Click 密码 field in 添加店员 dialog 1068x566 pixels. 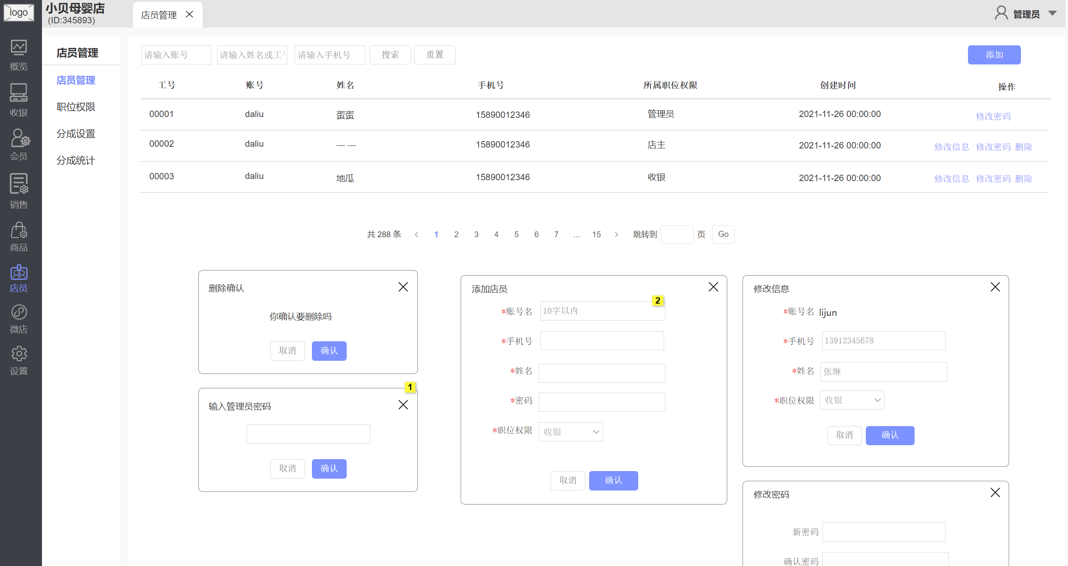[602, 402]
